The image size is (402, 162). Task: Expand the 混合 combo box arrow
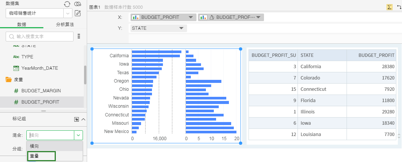[x=78, y=135]
